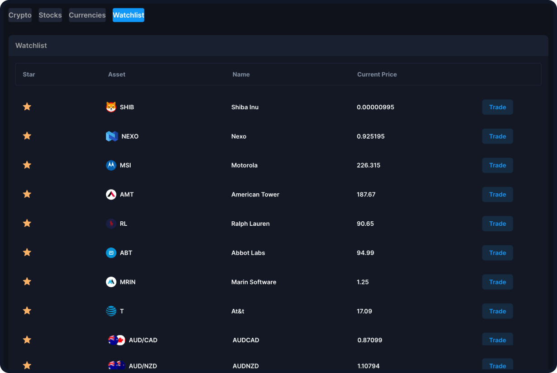Click the Ralph Lauren RL logo icon
557x373 pixels.
111,224
